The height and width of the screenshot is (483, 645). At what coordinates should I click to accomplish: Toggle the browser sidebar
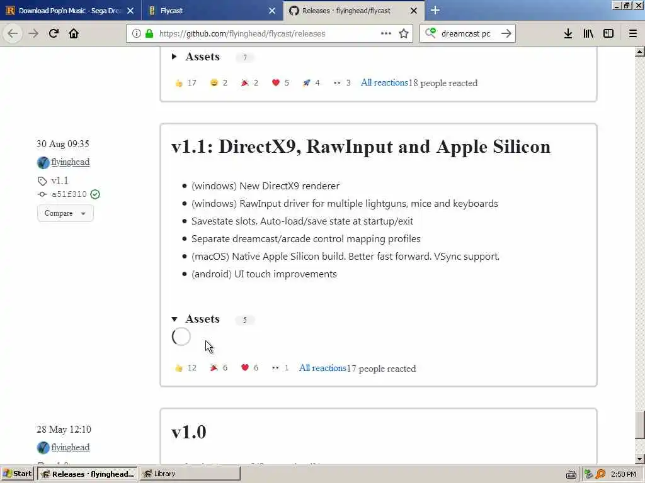coord(608,33)
